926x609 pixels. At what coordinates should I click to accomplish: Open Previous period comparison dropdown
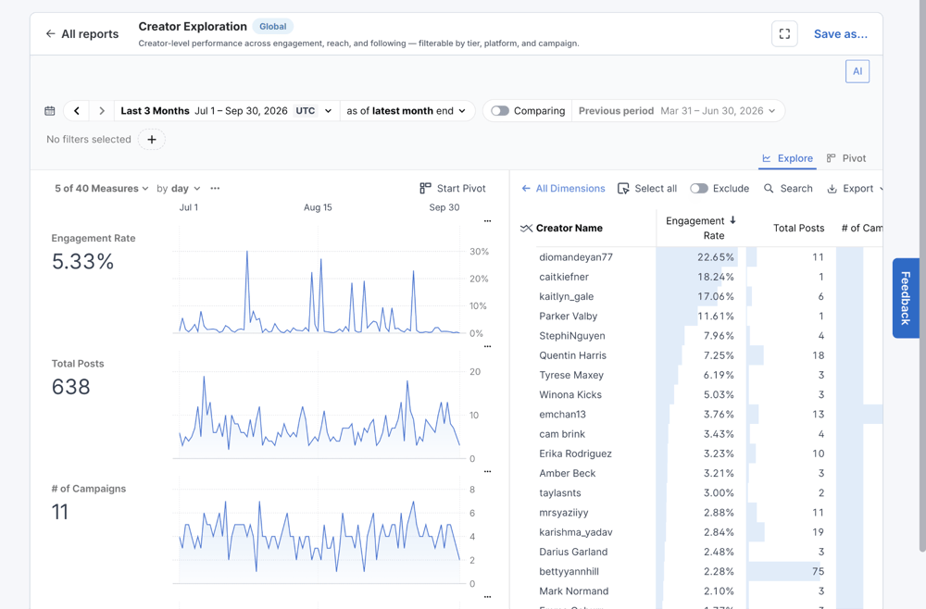[x=677, y=110]
